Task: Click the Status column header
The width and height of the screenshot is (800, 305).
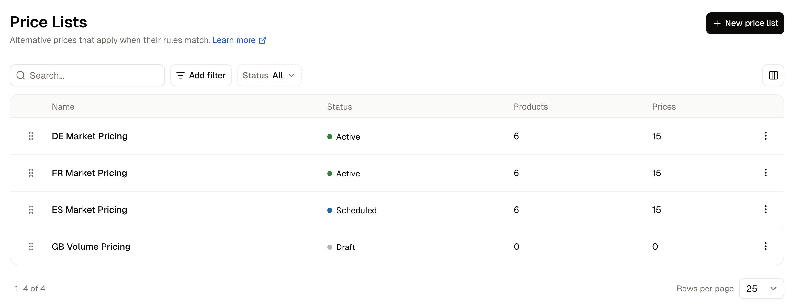Action: pos(339,107)
